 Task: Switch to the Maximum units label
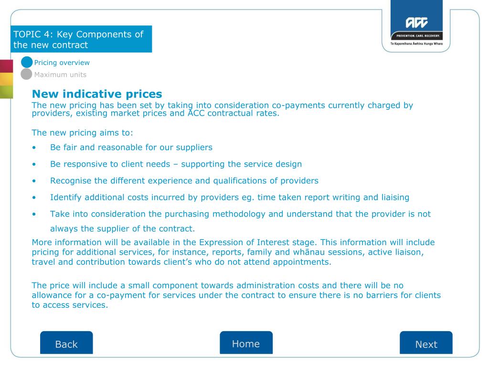(x=60, y=75)
